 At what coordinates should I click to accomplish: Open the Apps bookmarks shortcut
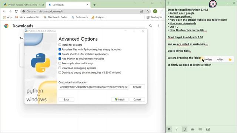7,17
